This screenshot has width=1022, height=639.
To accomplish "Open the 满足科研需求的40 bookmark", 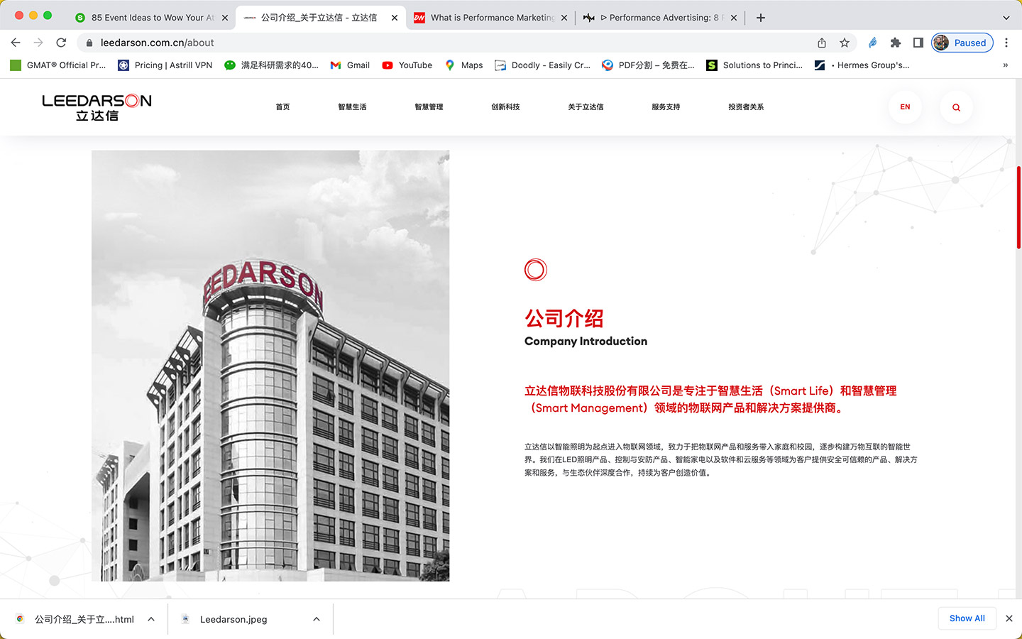I will click(271, 65).
